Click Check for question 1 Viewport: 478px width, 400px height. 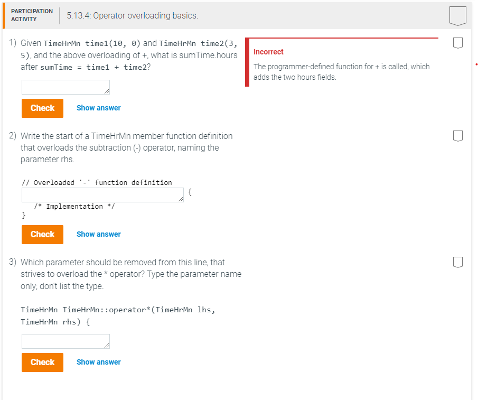tap(42, 108)
